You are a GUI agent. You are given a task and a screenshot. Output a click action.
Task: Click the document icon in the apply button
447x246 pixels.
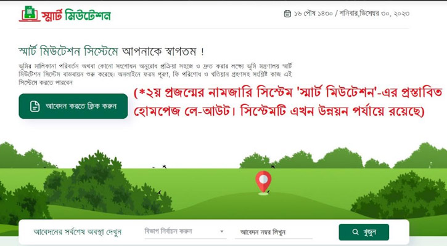[x=35, y=106]
